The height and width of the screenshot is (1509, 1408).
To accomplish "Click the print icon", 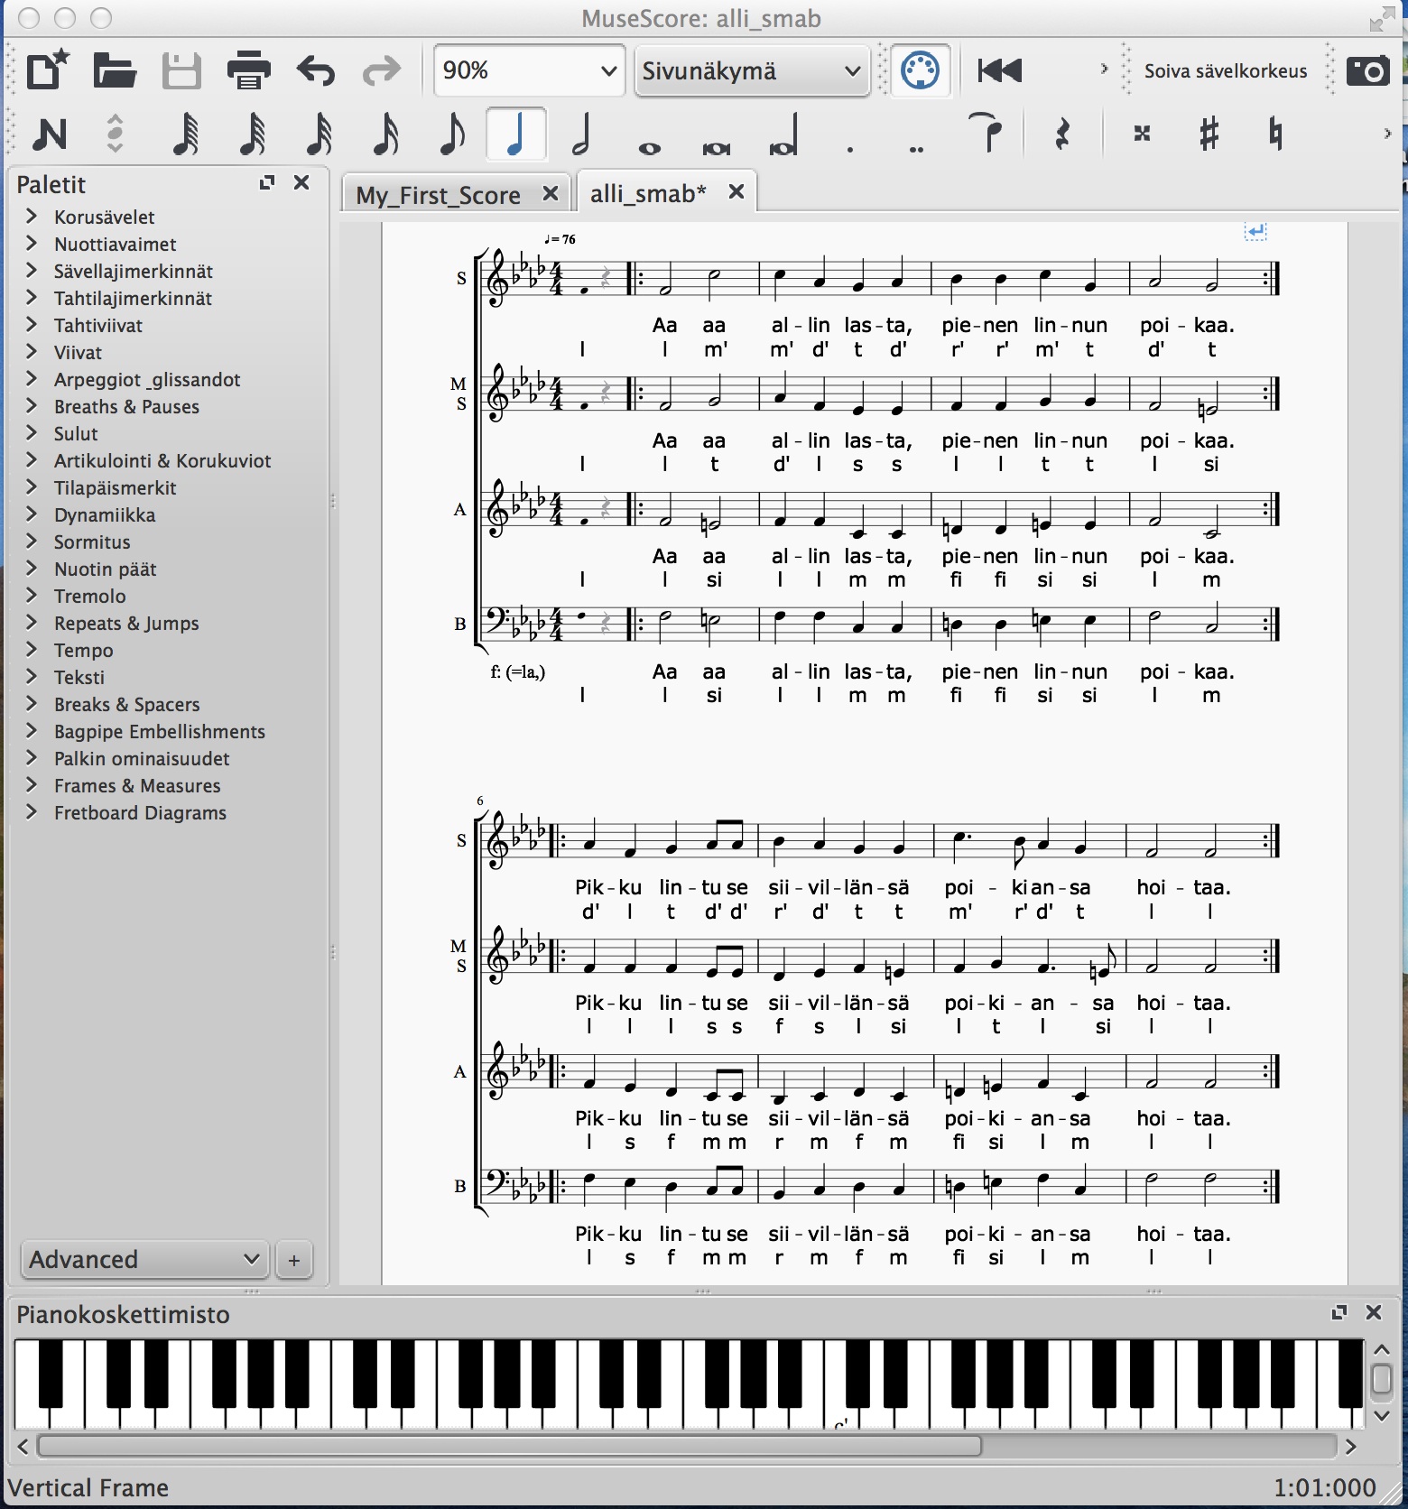I will (x=248, y=70).
